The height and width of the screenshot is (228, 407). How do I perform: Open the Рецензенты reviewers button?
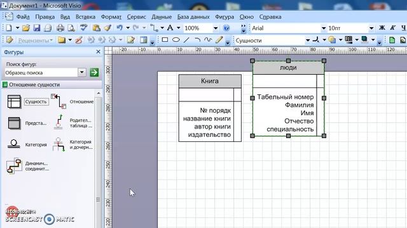point(35,41)
